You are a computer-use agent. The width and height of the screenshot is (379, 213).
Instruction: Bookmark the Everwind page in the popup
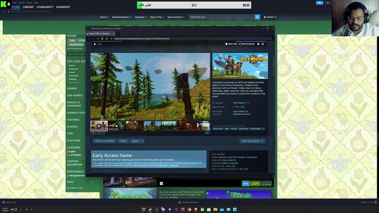(102, 38)
